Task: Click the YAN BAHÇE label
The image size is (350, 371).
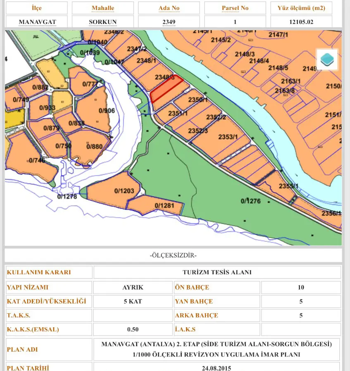Action: tap(194, 301)
